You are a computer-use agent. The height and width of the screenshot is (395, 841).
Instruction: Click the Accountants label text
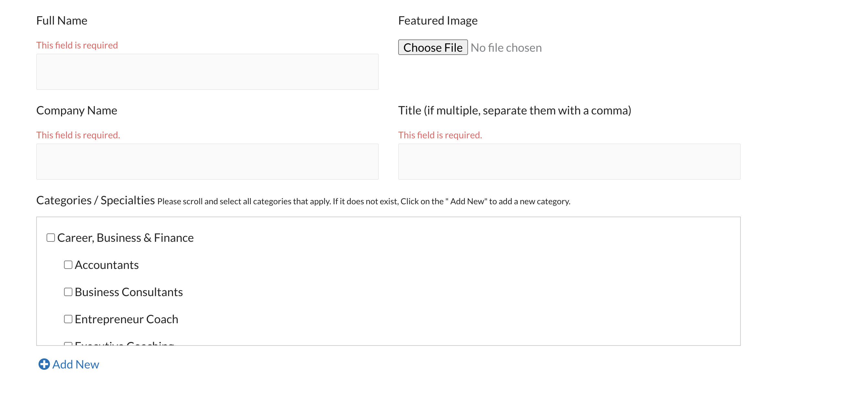click(x=107, y=265)
